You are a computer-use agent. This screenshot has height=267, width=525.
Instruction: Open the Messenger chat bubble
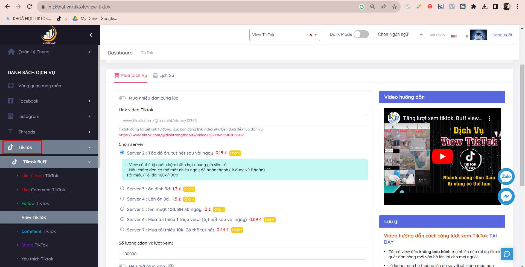506,196
